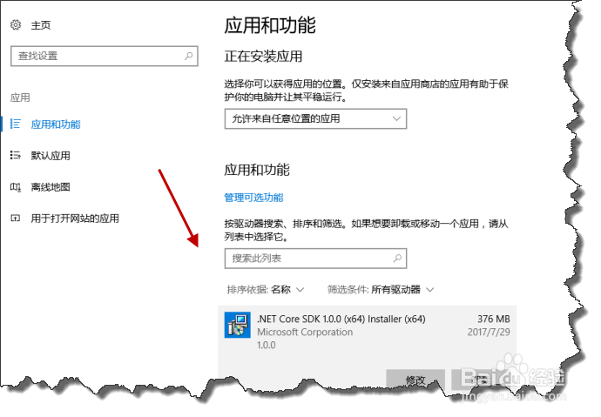Click the 管理可选功能 link
The height and width of the screenshot is (417, 601).
pos(253,198)
